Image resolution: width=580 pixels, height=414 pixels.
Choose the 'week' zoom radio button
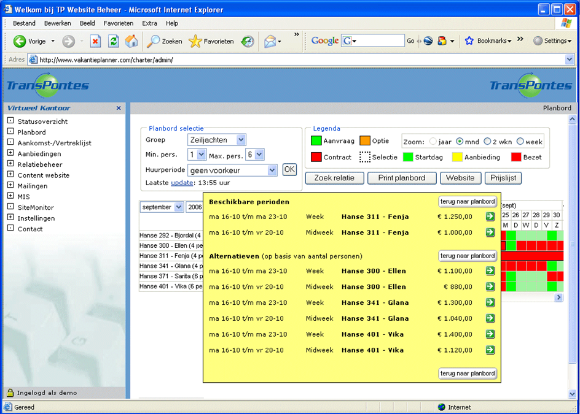coord(520,142)
